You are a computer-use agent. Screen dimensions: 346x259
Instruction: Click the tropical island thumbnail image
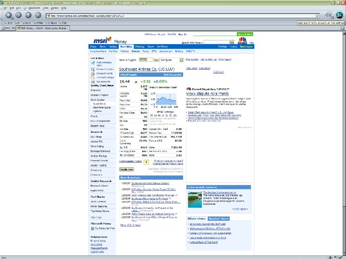tap(195, 200)
